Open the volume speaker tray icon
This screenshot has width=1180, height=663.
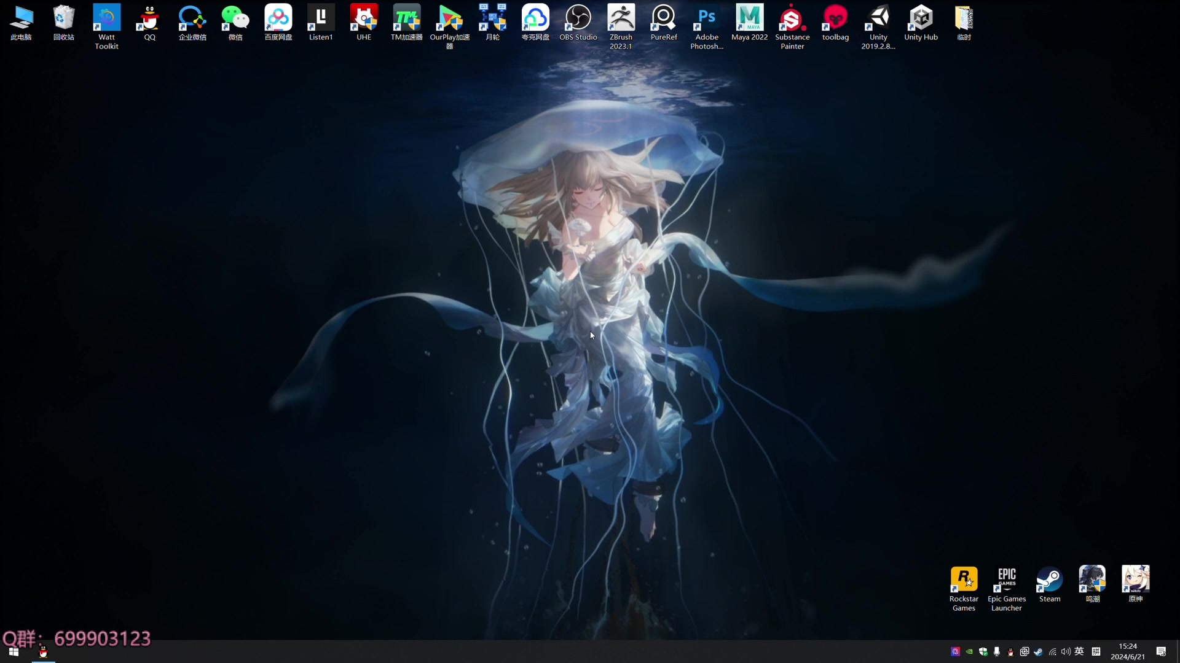pyautogui.click(x=1066, y=652)
